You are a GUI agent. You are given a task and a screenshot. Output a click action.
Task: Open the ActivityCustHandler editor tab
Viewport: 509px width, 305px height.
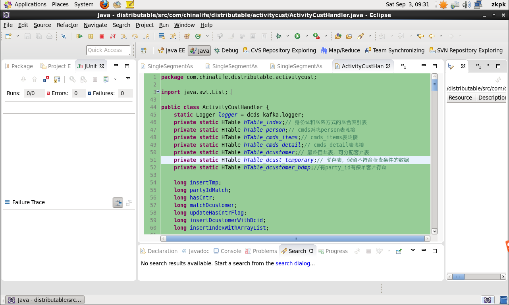pos(362,66)
